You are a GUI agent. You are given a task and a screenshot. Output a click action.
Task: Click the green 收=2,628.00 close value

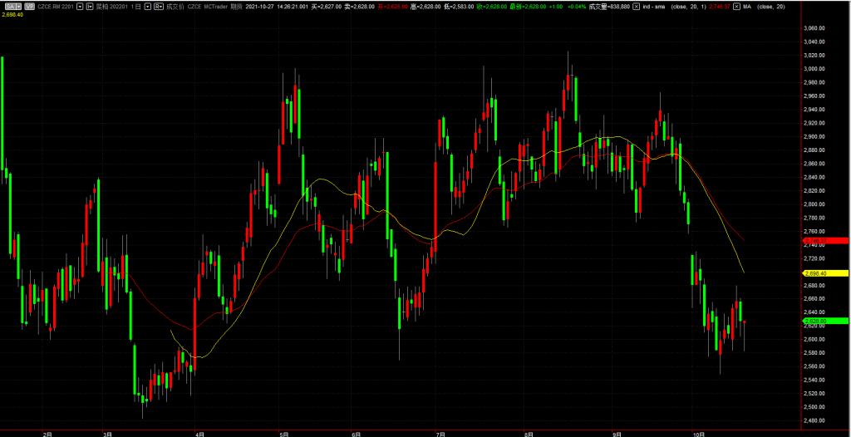pos(492,7)
